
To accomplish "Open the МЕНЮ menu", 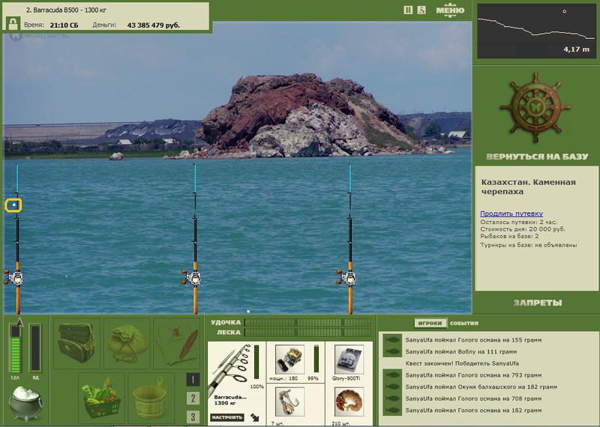I will [x=450, y=10].
